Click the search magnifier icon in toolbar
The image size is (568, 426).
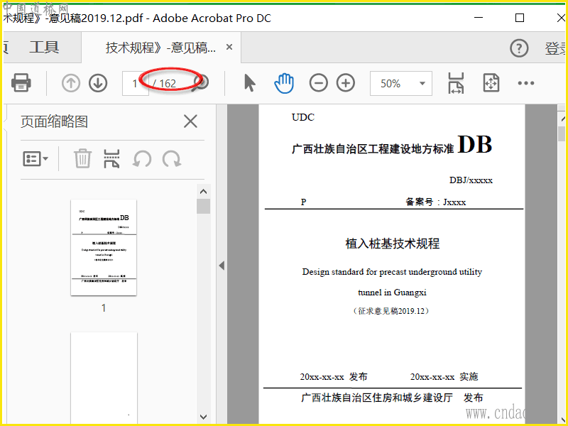(202, 83)
